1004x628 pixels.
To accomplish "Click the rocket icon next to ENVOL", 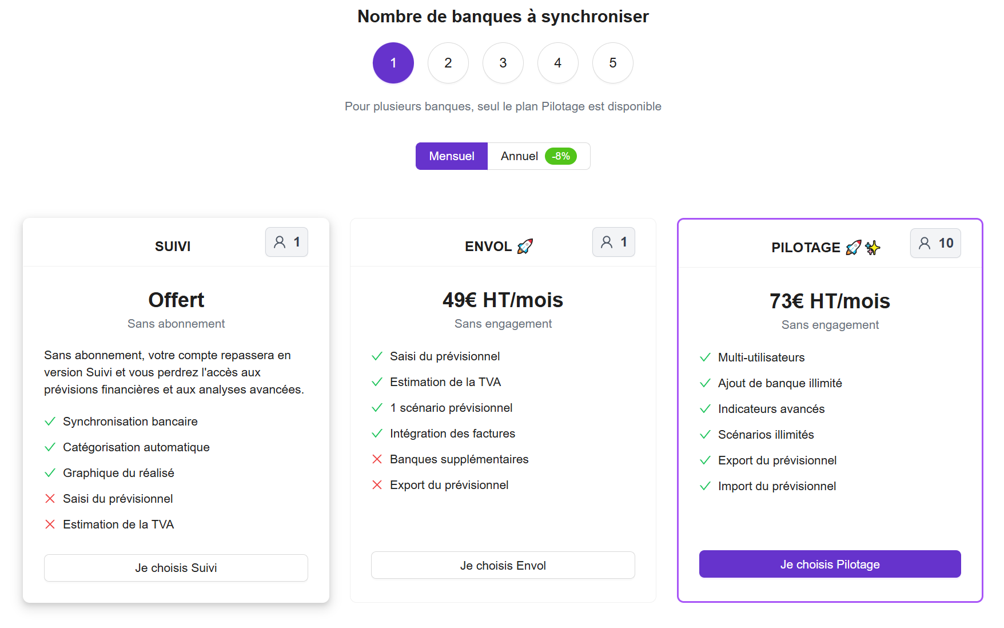I will click(525, 247).
